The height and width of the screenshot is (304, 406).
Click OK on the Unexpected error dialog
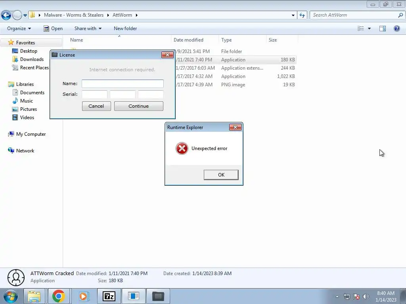click(x=221, y=175)
